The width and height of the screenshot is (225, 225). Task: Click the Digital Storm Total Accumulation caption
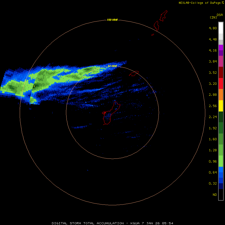[112, 223]
